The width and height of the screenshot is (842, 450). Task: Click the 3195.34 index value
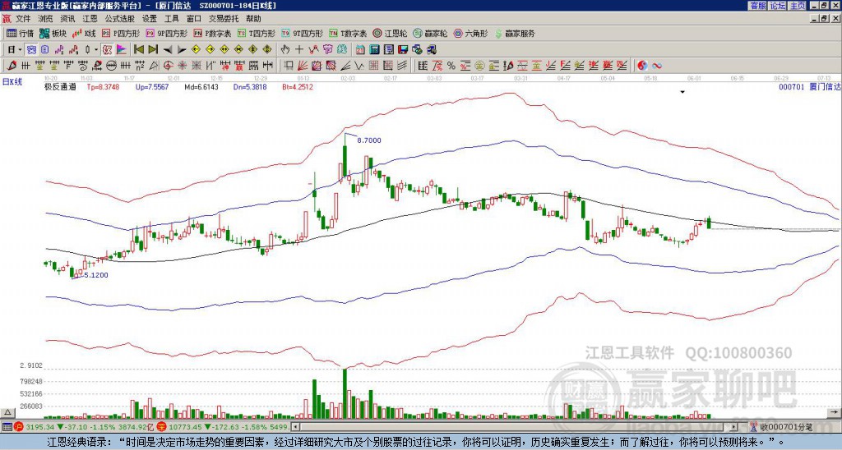(39, 427)
